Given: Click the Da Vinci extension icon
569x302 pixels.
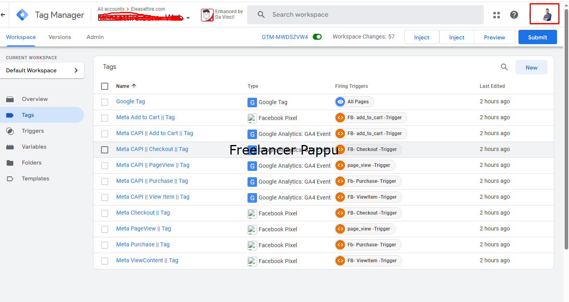Looking at the screenshot, I should pyautogui.click(x=207, y=15).
